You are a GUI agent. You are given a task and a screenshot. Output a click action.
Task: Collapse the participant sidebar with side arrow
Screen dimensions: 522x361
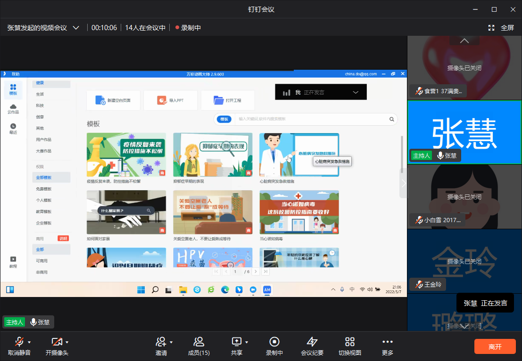(x=403, y=183)
